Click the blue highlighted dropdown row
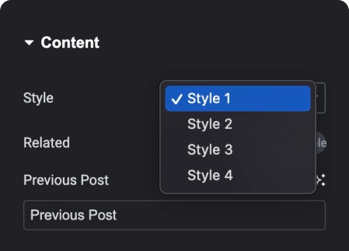 pos(238,98)
